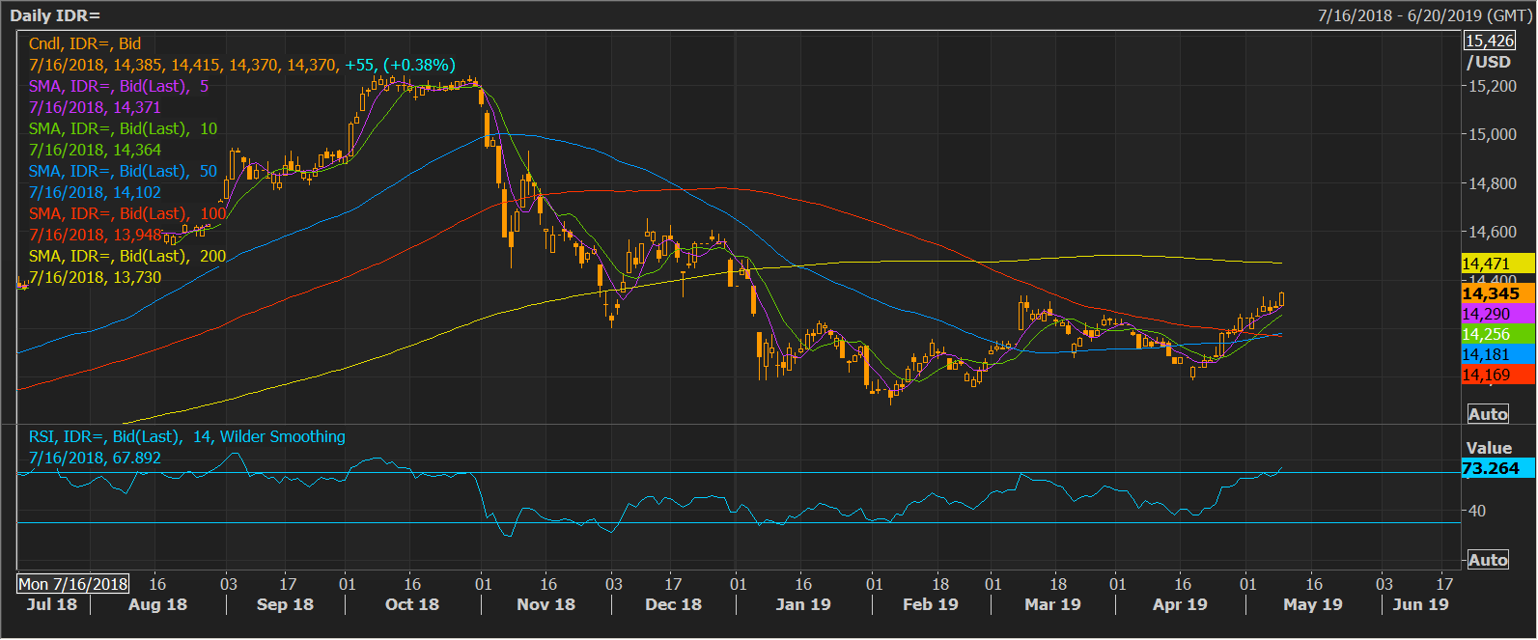The width and height of the screenshot is (1538, 640).
Task: Select the 'Cndl, IDR=, Bid' legend label
Action: tap(85, 43)
